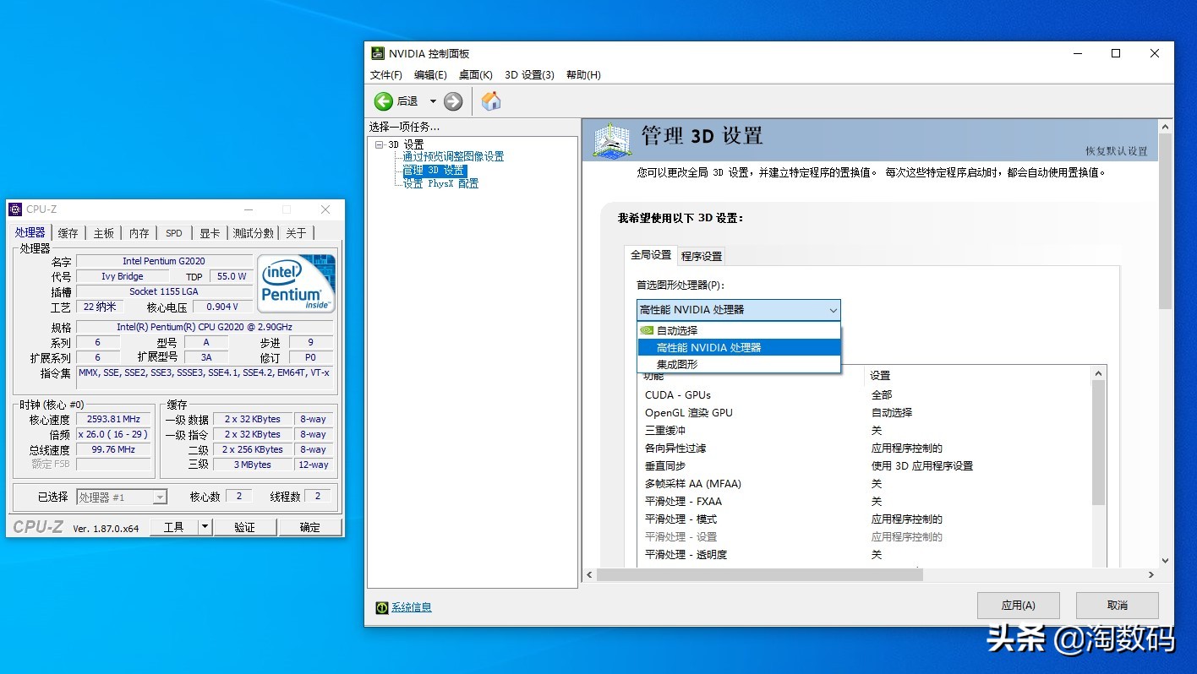
Task: Click the 应用 button
Action: point(1018,605)
